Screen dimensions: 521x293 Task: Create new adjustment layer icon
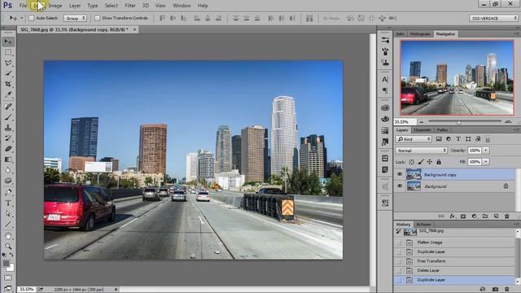(474, 216)
